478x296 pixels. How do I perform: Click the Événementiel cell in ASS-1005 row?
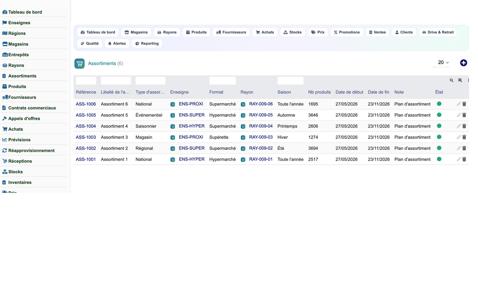tap(149, 115)
